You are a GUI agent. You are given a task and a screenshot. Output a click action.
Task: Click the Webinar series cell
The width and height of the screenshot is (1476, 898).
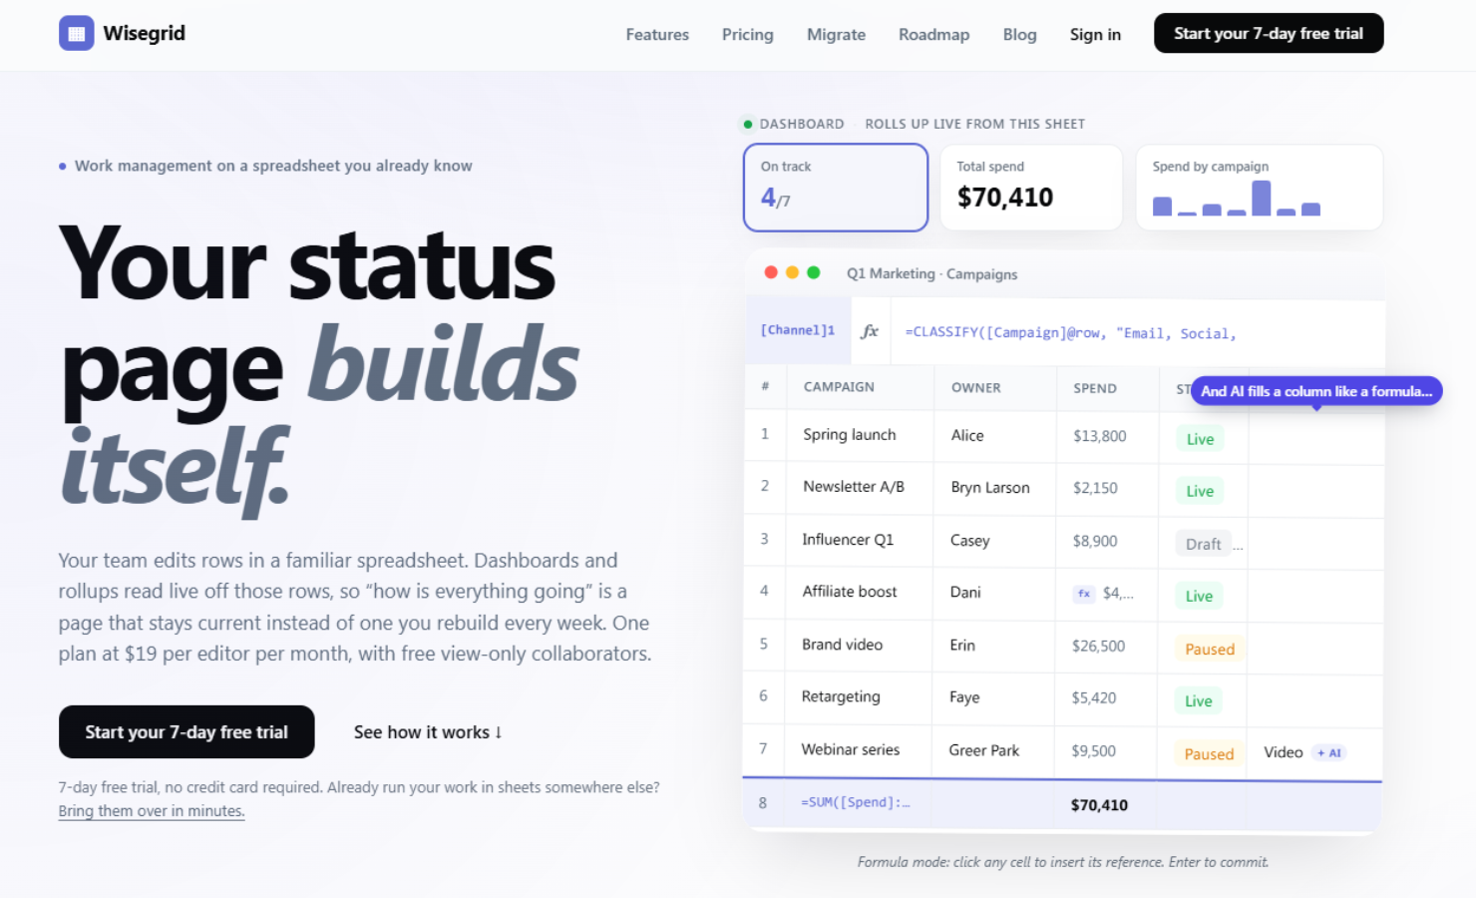tap(860, 750)
